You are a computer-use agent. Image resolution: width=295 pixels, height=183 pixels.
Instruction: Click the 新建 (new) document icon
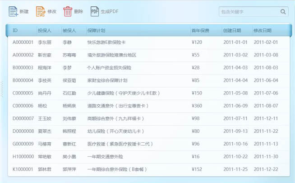14,11
